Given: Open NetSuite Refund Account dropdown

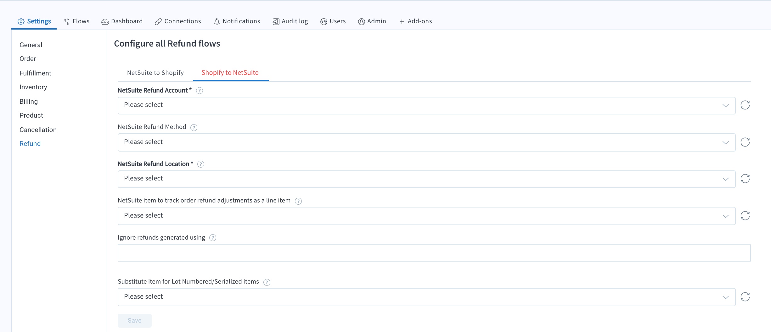Looking at the screenshot, I should [426, 105].
